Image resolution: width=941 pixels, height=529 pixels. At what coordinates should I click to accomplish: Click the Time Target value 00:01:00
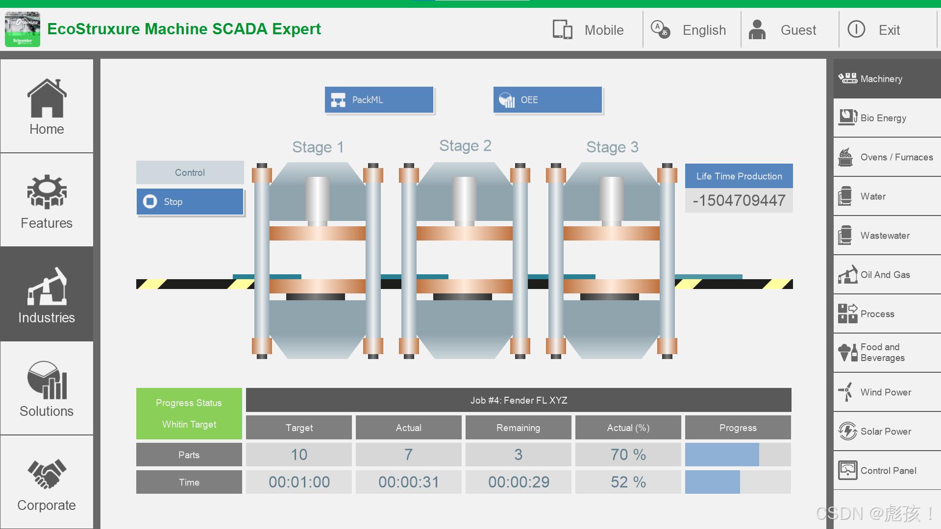tap(299, 482)
